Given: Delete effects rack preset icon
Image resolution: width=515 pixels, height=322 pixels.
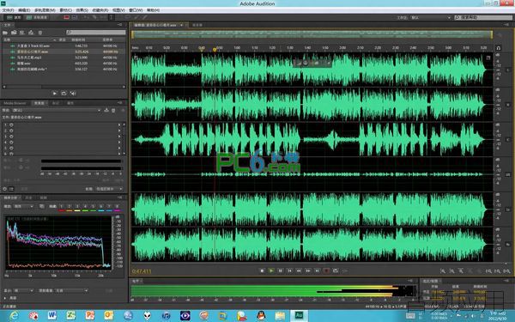Looking at the screenshot, I should [x=113, y=111].
